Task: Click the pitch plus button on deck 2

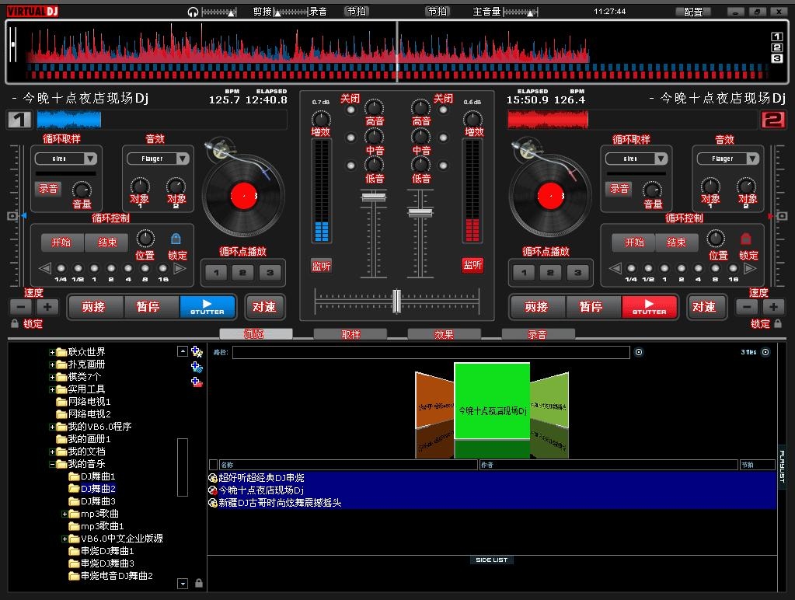Action: point(773,307)
